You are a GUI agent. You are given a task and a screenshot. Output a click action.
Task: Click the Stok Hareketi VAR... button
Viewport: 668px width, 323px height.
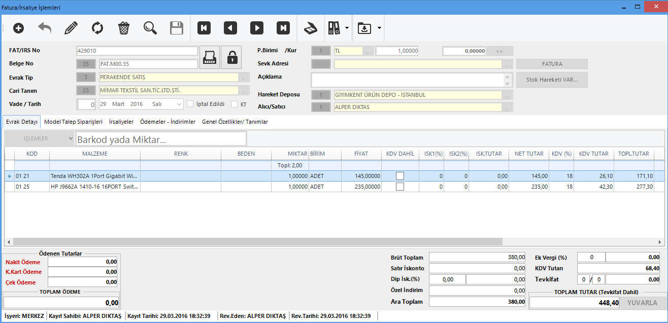552,80
